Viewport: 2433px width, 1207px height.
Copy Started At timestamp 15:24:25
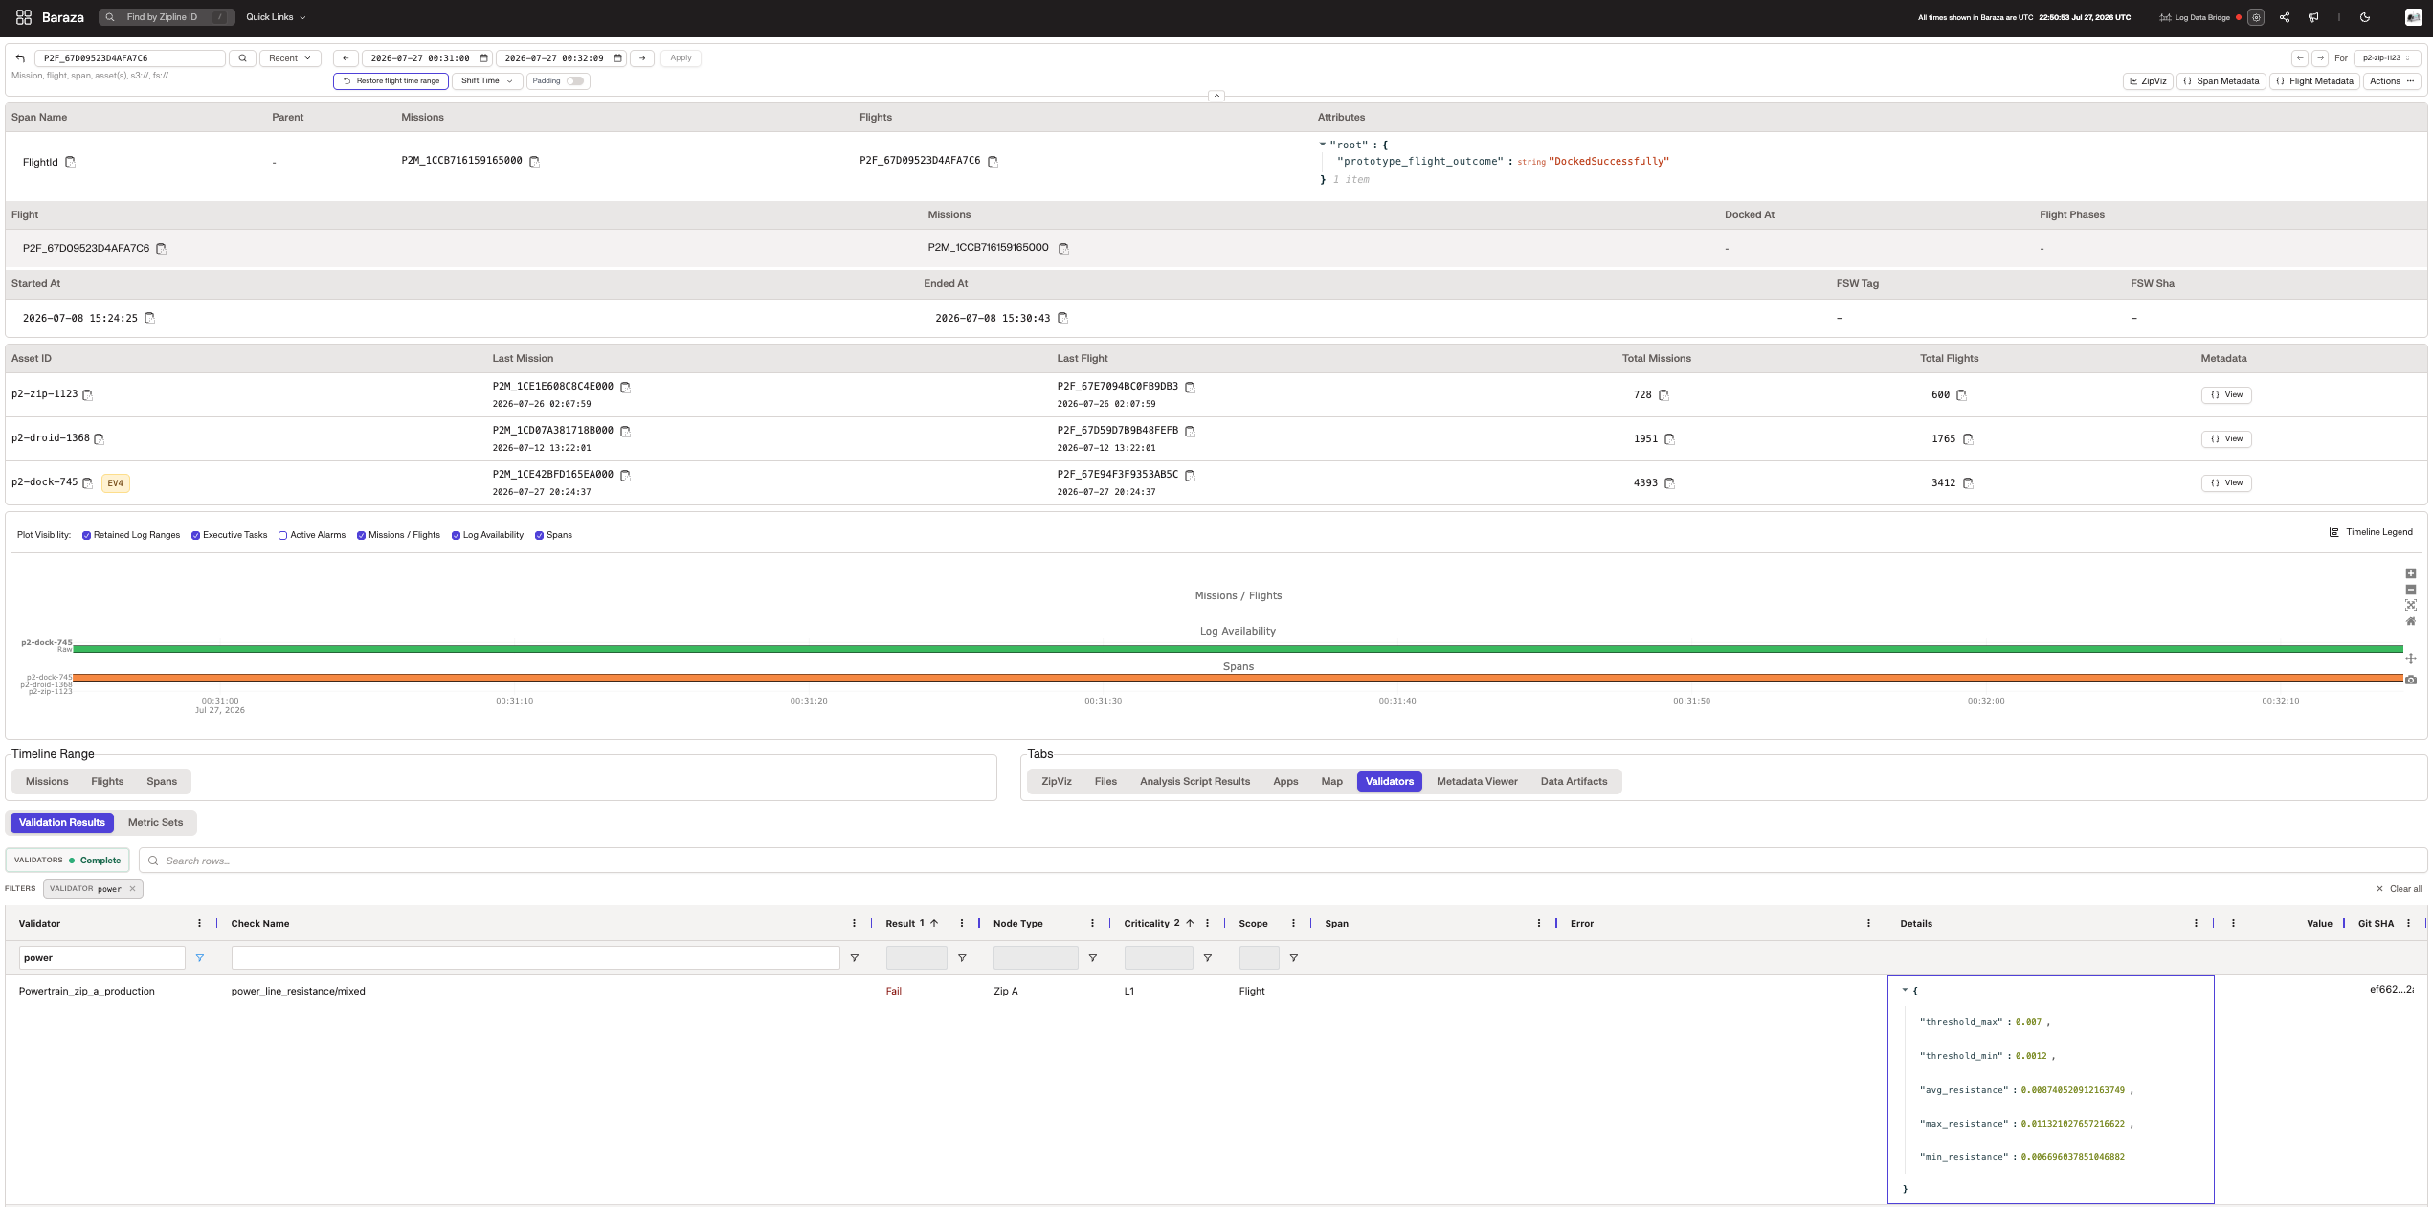tap(149, 318)
